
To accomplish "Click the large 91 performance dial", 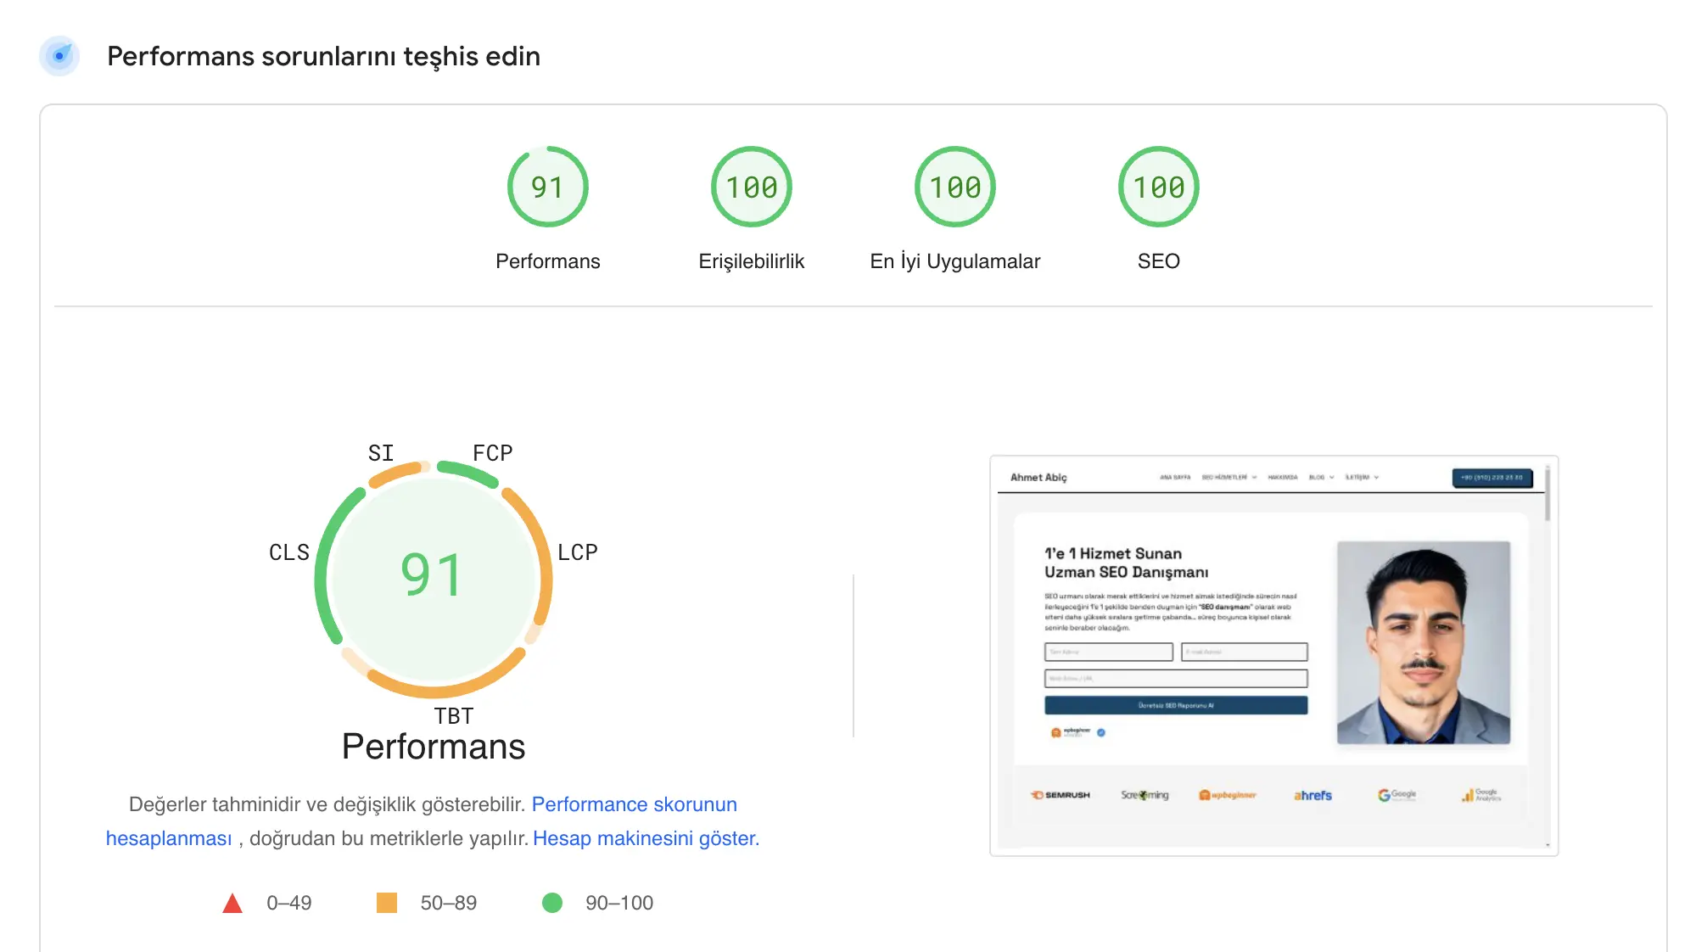I will coord(434,580).
